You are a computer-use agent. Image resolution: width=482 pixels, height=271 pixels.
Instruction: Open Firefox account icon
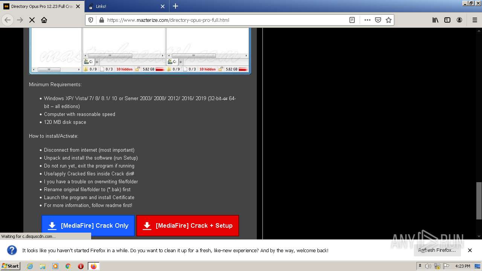459,20
